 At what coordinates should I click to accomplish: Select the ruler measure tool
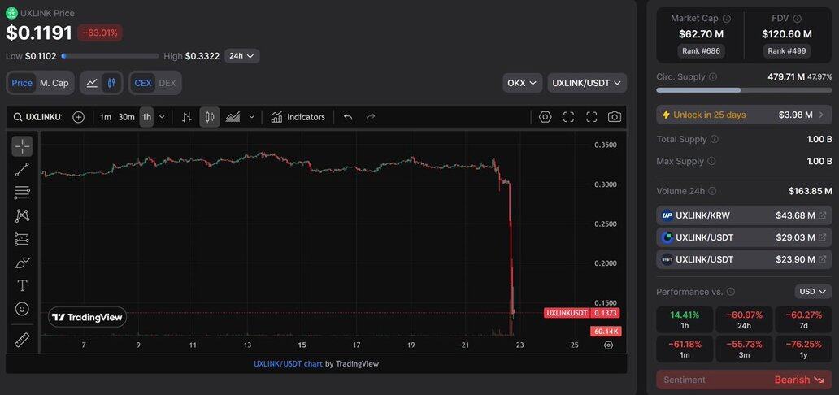pos(22,340)
